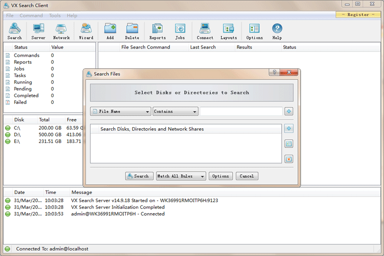The height and width of the screenshot is (256, 384).
Task: Add a directory with plus icon beside list
Action: click(289, 128)
